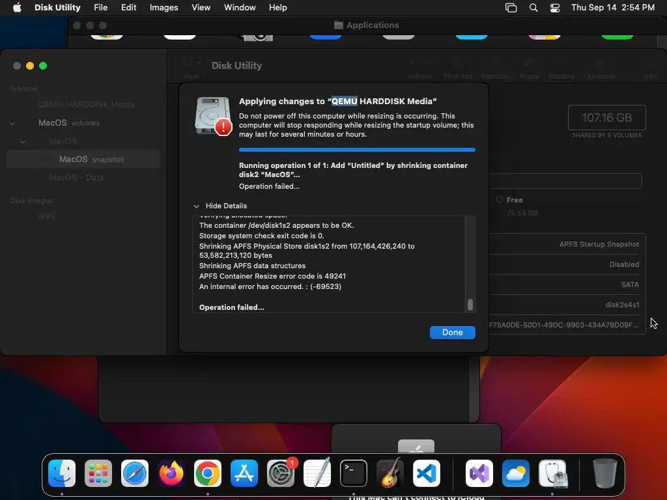Click the Volume add/remove toolbar control
Image resolution: width=667 pixels, height=500 pixels.
tap(419, 69)
